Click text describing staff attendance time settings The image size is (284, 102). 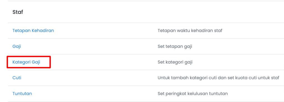190,31
